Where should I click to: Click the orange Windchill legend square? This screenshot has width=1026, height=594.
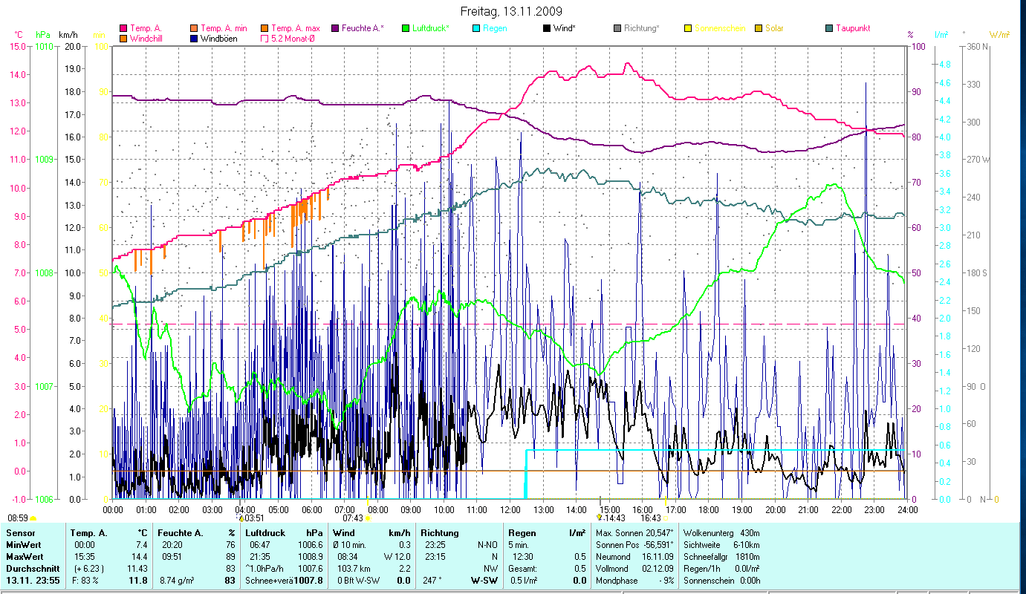124,38
